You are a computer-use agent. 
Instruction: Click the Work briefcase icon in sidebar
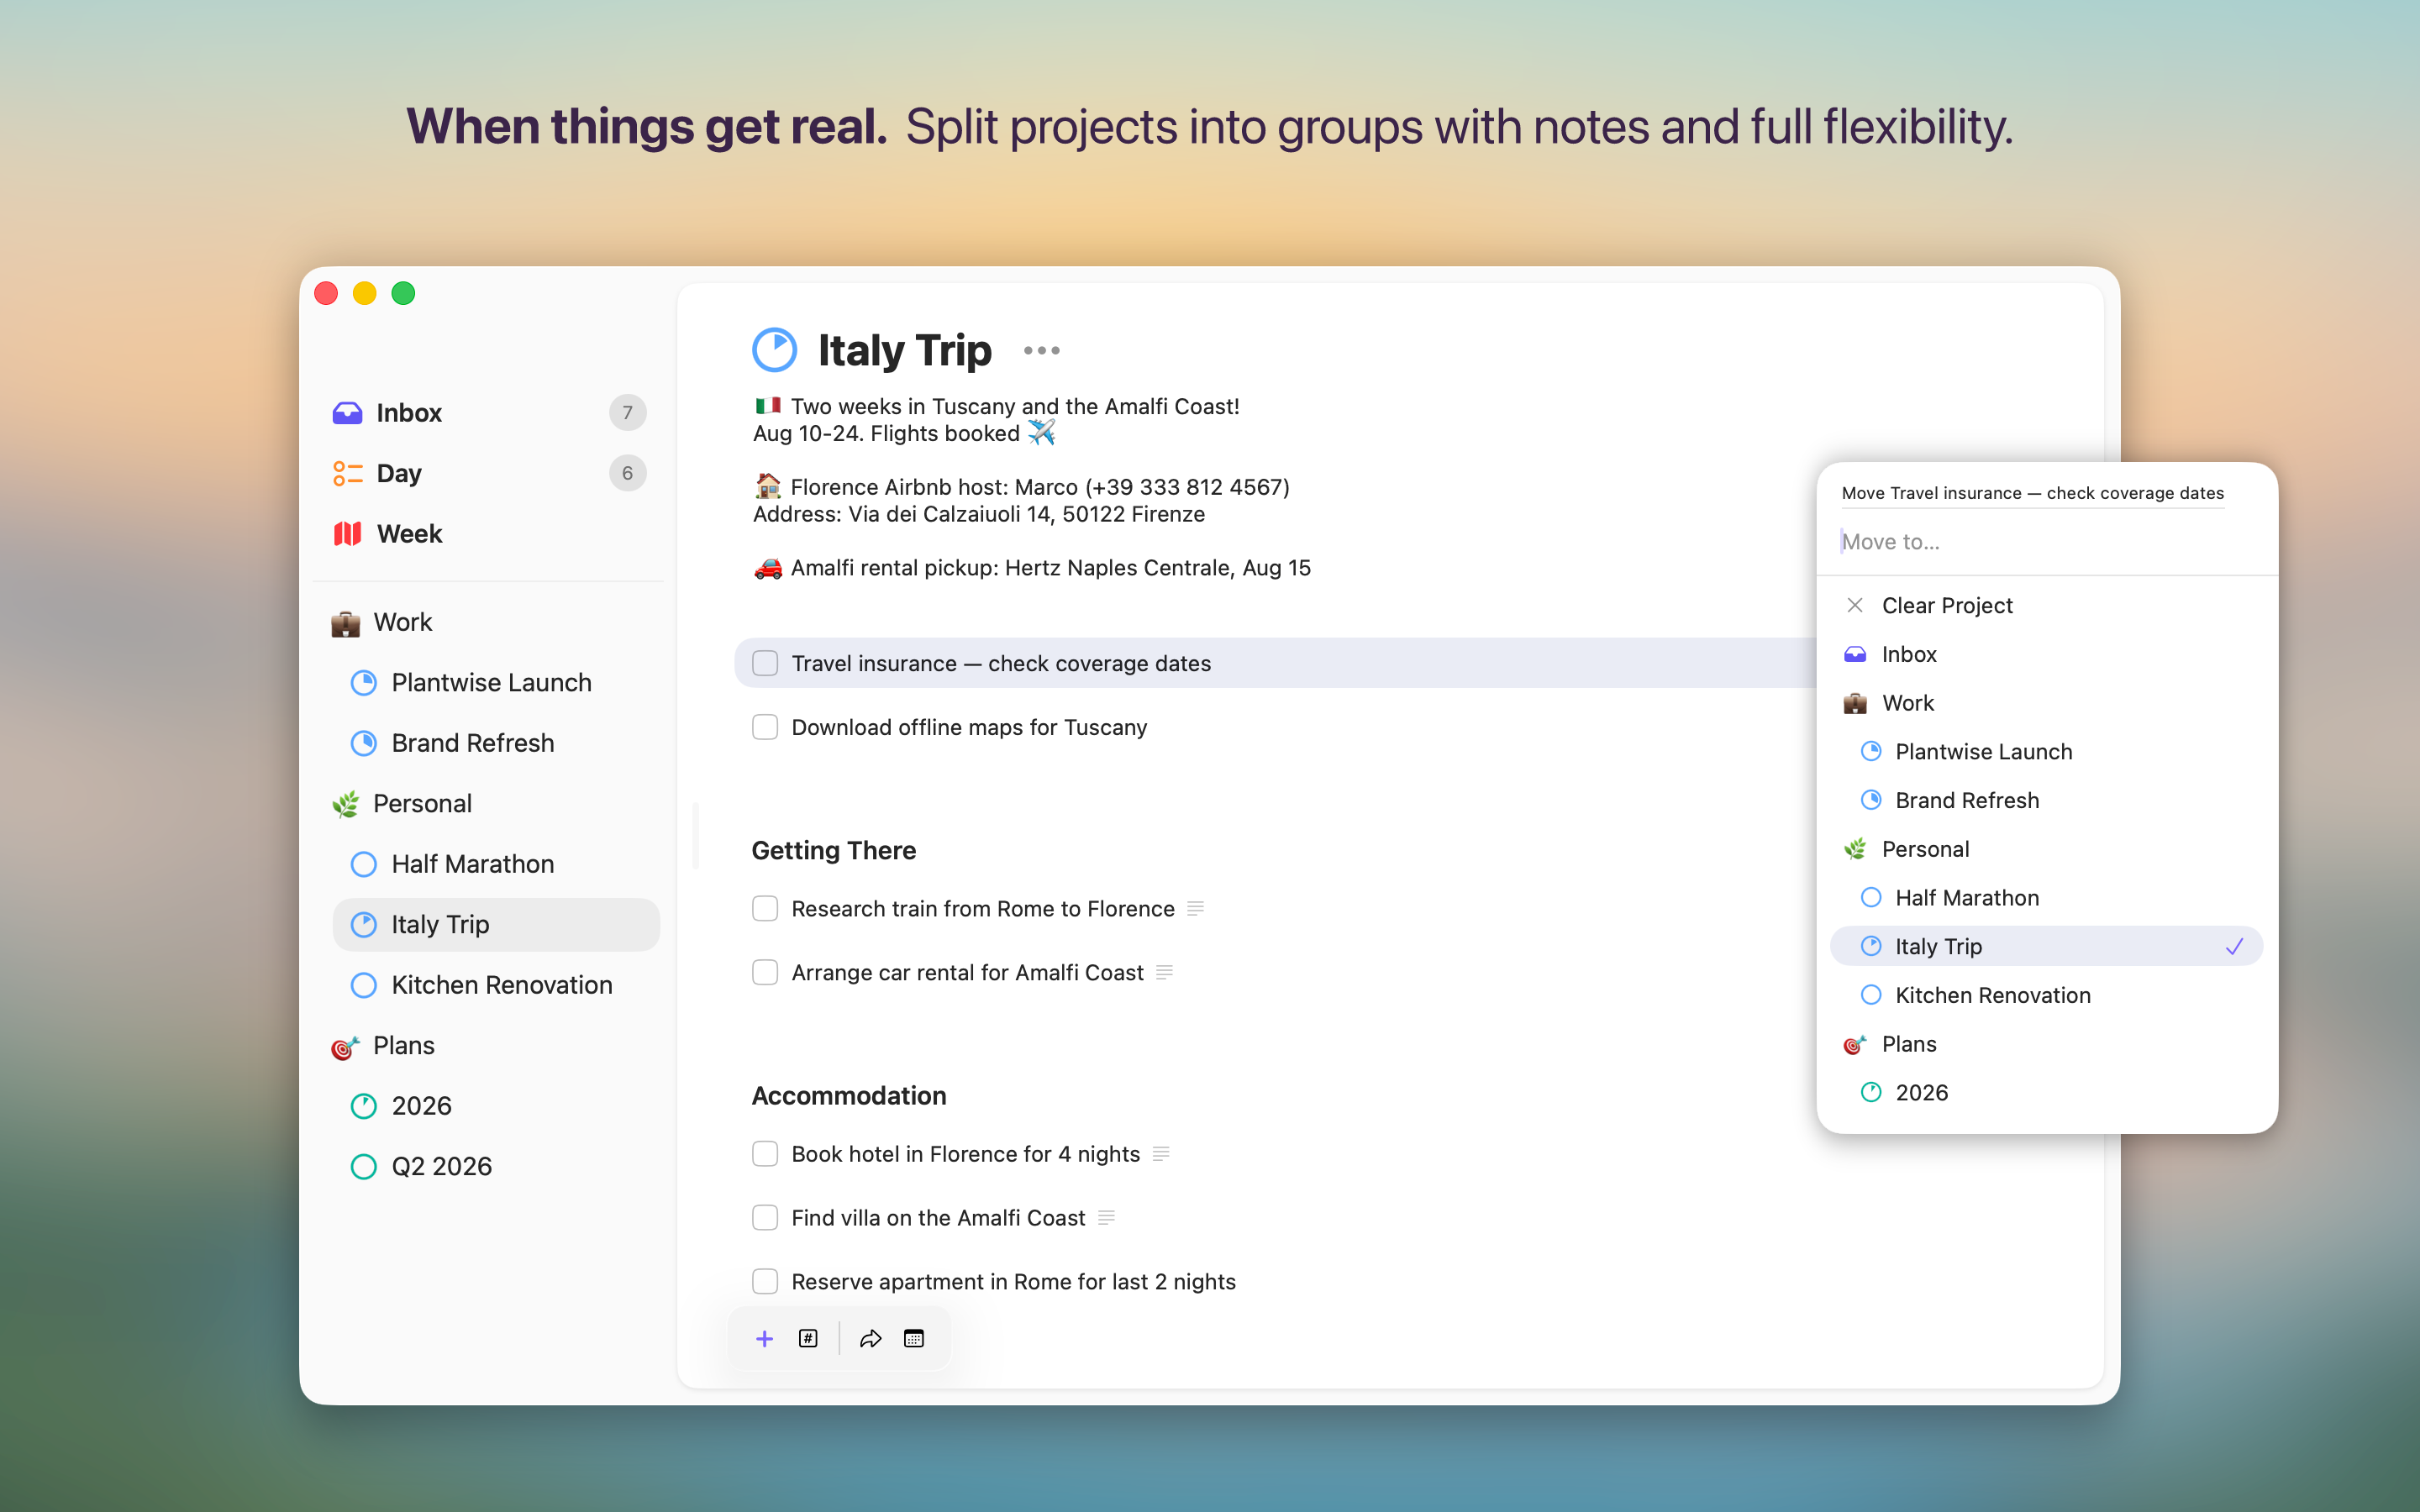(x=345, y=623)
